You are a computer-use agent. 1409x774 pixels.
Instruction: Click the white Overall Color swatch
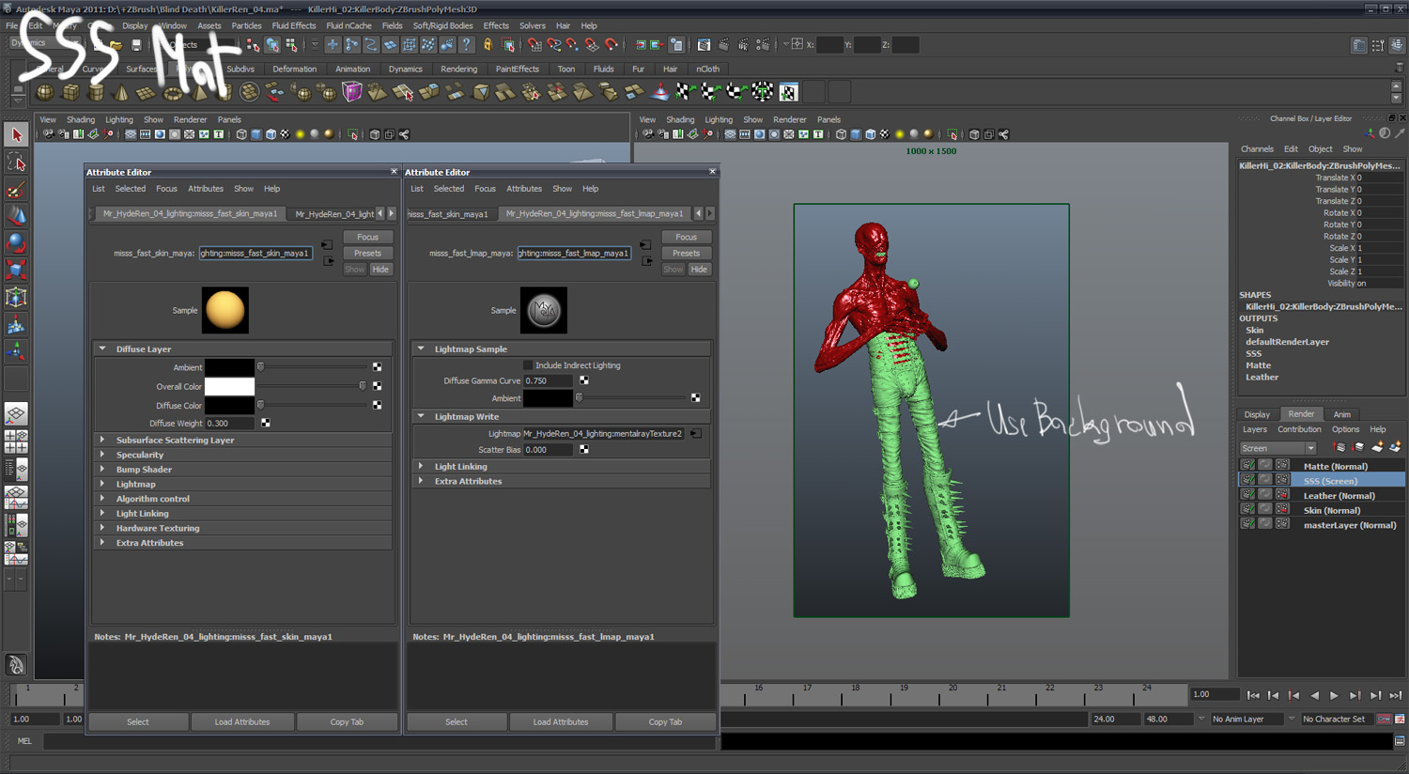point(229,386)
